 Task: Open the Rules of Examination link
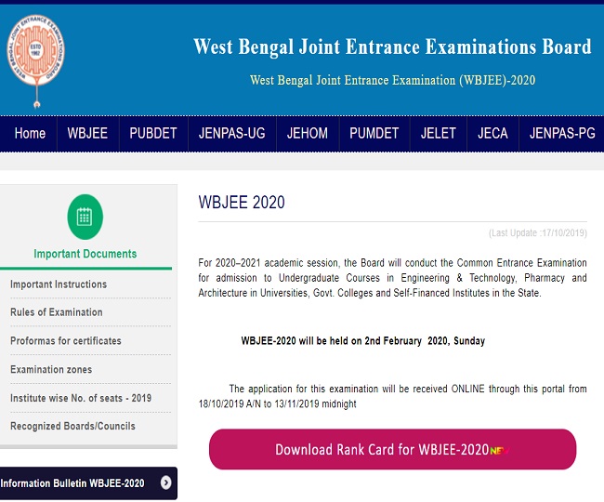click(x=57, y=312)
